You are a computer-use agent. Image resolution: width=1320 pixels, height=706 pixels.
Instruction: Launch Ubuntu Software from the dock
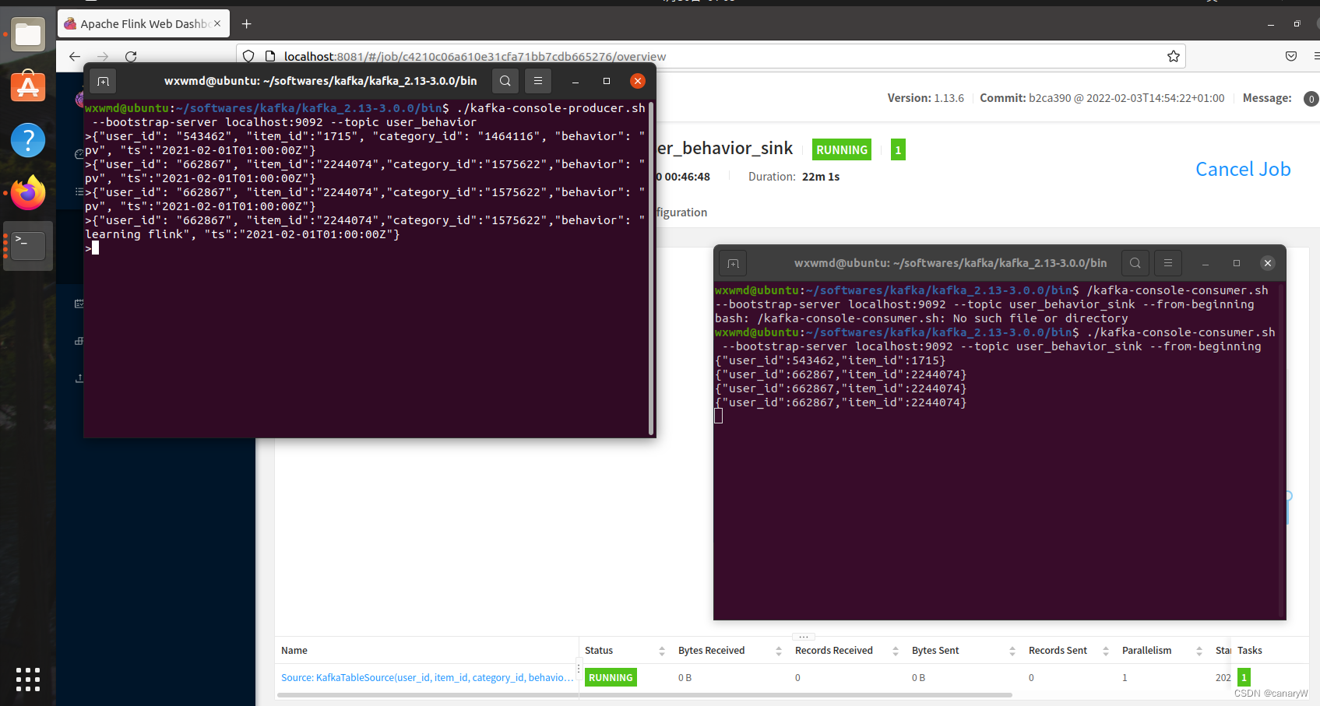[x=28, y=86]
